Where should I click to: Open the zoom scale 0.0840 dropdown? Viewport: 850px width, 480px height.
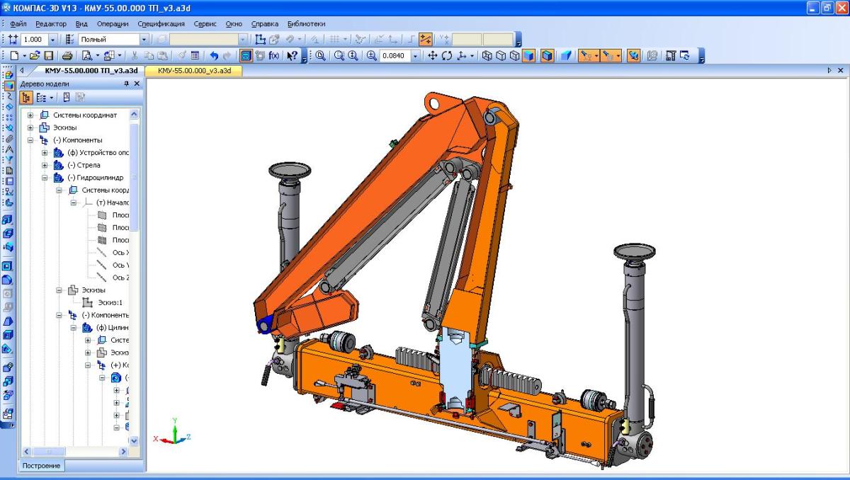point(416,56)
